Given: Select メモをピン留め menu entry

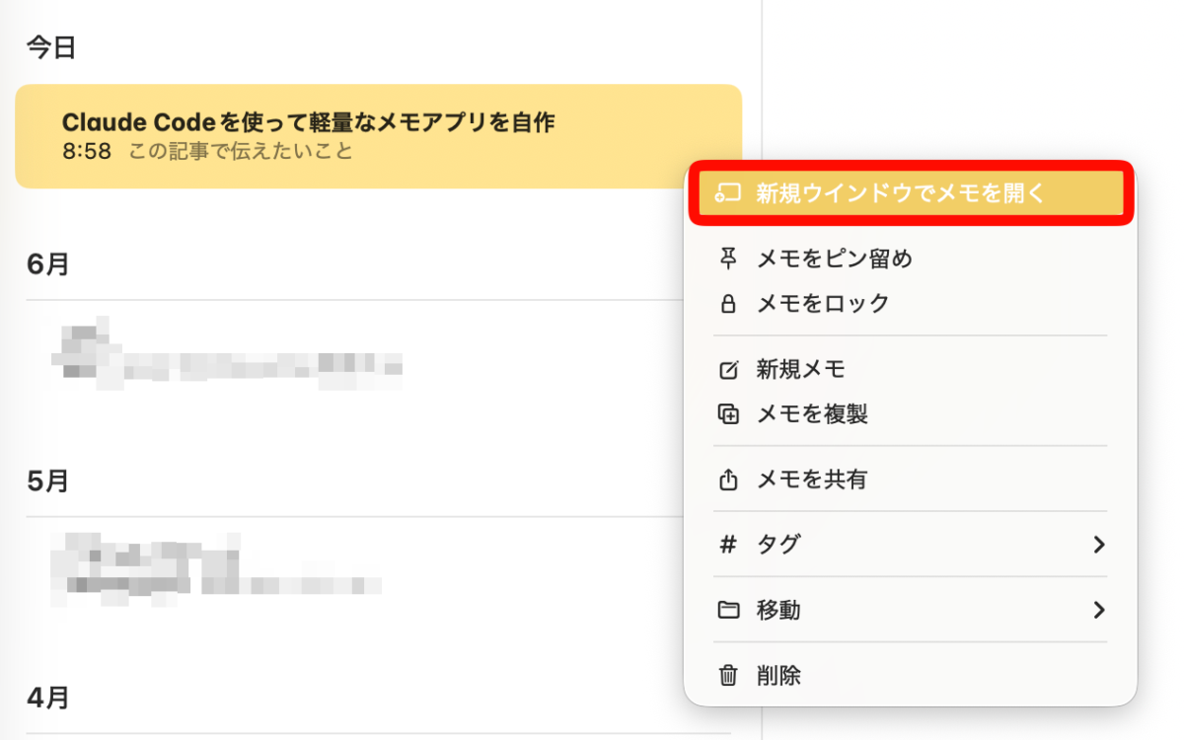Looking at the screenshot, I should coord(910,259).
